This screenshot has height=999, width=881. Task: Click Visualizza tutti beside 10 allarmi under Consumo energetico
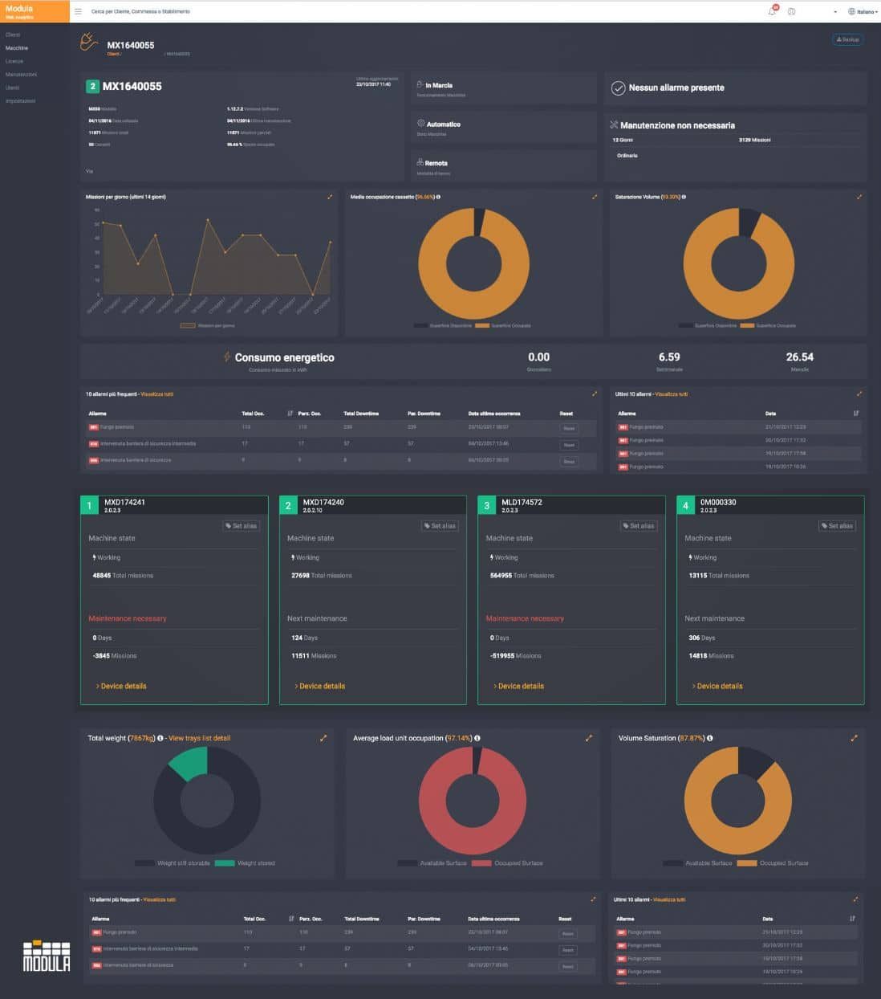coord(156,394)
